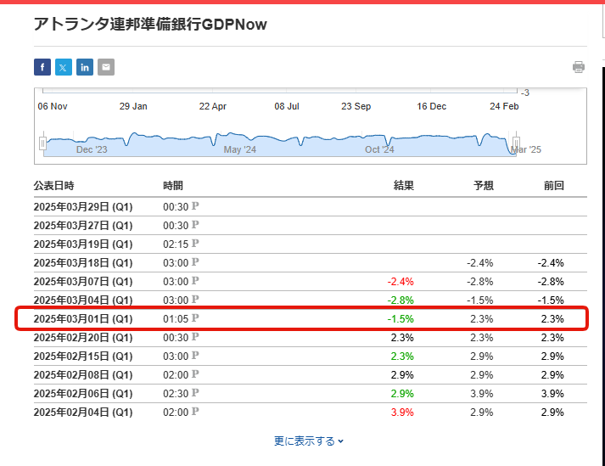Click preliminary P icon in 2025年03月29日 row
Screen dimensions: 605x466
pos(195,205)
